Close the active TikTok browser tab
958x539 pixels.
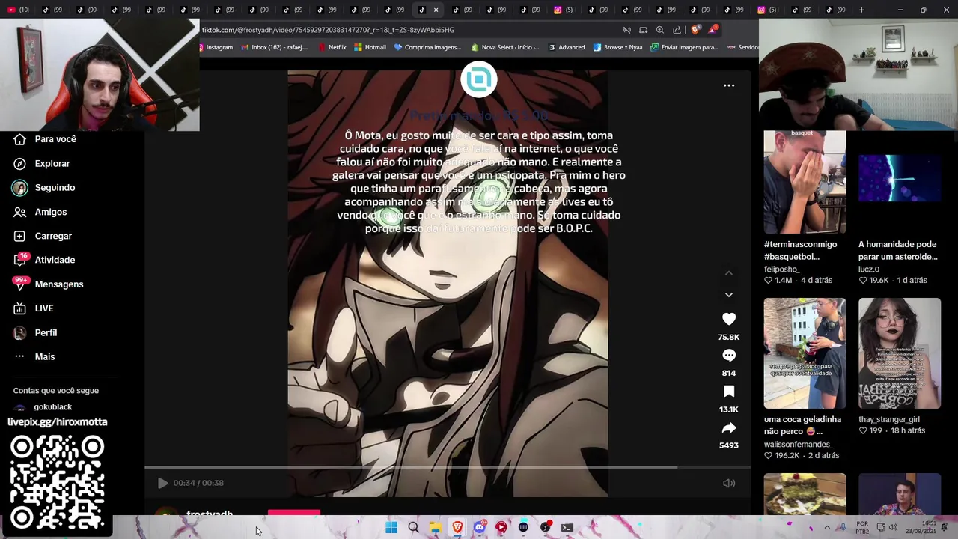[x=436, y=10]
